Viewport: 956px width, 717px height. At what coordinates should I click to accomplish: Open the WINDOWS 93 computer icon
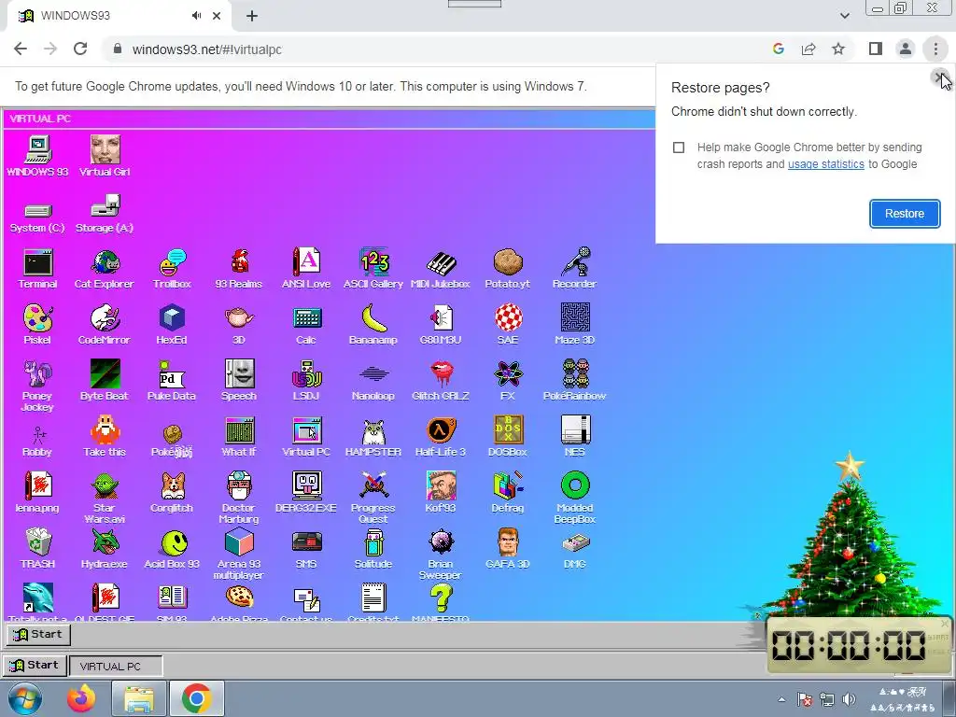point(37,157)
